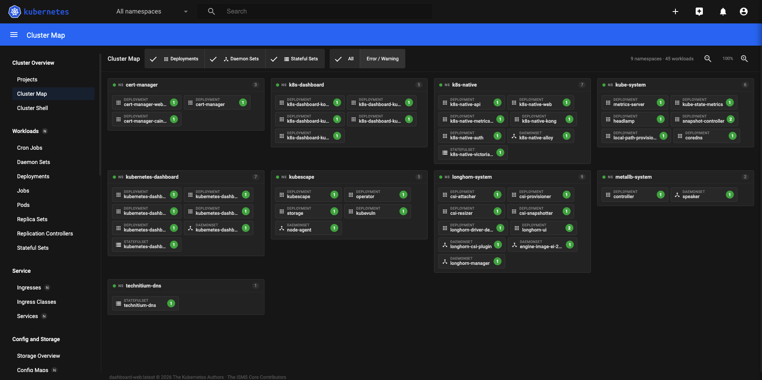Go to Pods in sidebar
Image resolution: width=762 pixels, height=380 pixels.
tap(23, 205)
